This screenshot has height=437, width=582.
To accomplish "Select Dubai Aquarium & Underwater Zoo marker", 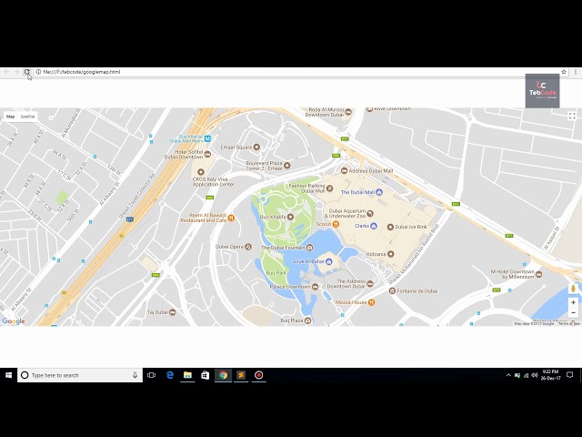I will pyautogui.click(x=370, y=213).
